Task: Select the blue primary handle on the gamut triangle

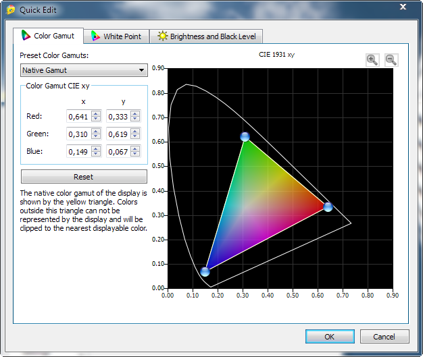Action: click(205, 271)
